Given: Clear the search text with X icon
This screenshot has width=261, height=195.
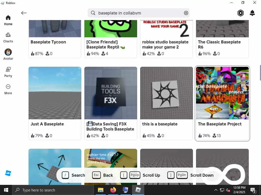Looking at the screenshot, I should (186, 13).
